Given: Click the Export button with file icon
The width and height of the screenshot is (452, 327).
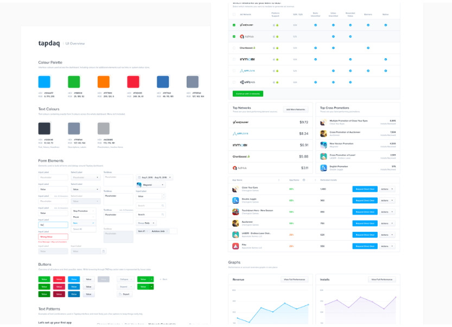Looking at the screenshot, I should click(125, 294).
